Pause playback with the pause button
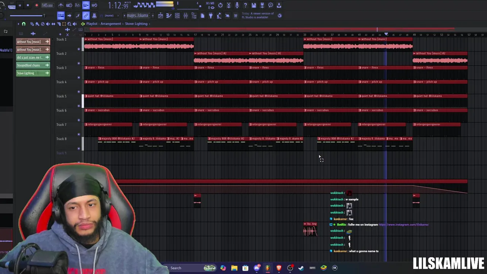487x274 pixels. tap(20, 5)
